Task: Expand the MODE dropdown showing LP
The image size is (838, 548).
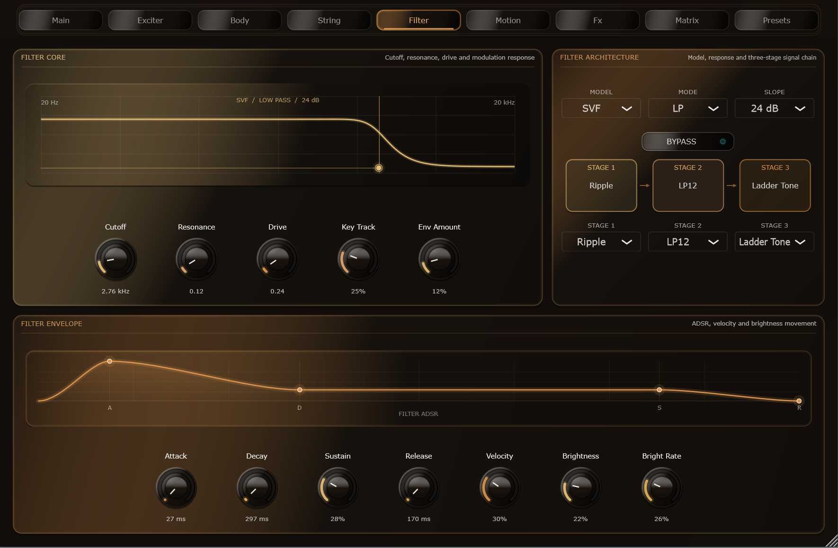Action: click(x=687, y=108)
